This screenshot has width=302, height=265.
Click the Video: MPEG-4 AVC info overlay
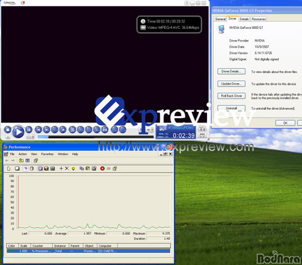click(172, 28)
